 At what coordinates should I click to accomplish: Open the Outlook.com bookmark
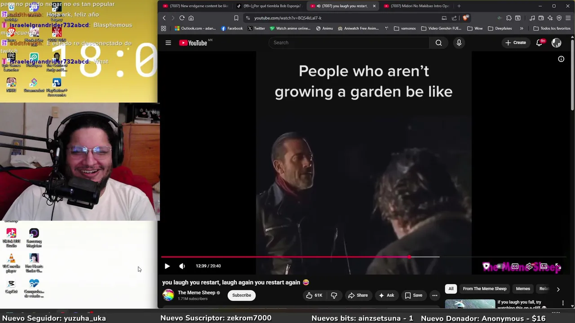(x=195, y=28)
